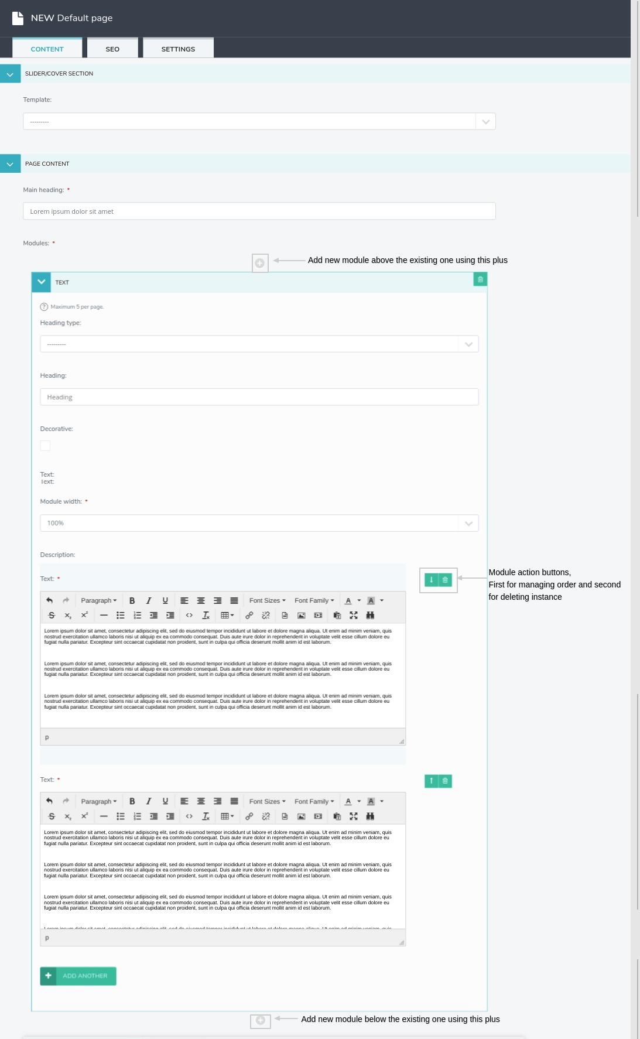Collapse the TEXT module panel
Image resolution: width=640 pixels, height=1039 pixels.
coord(41,282)
